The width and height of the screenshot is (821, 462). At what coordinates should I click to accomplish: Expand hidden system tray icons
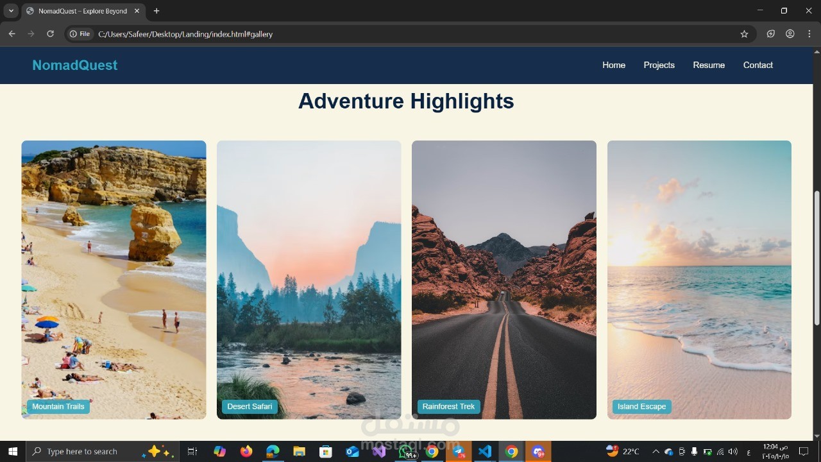coord(656,451)
